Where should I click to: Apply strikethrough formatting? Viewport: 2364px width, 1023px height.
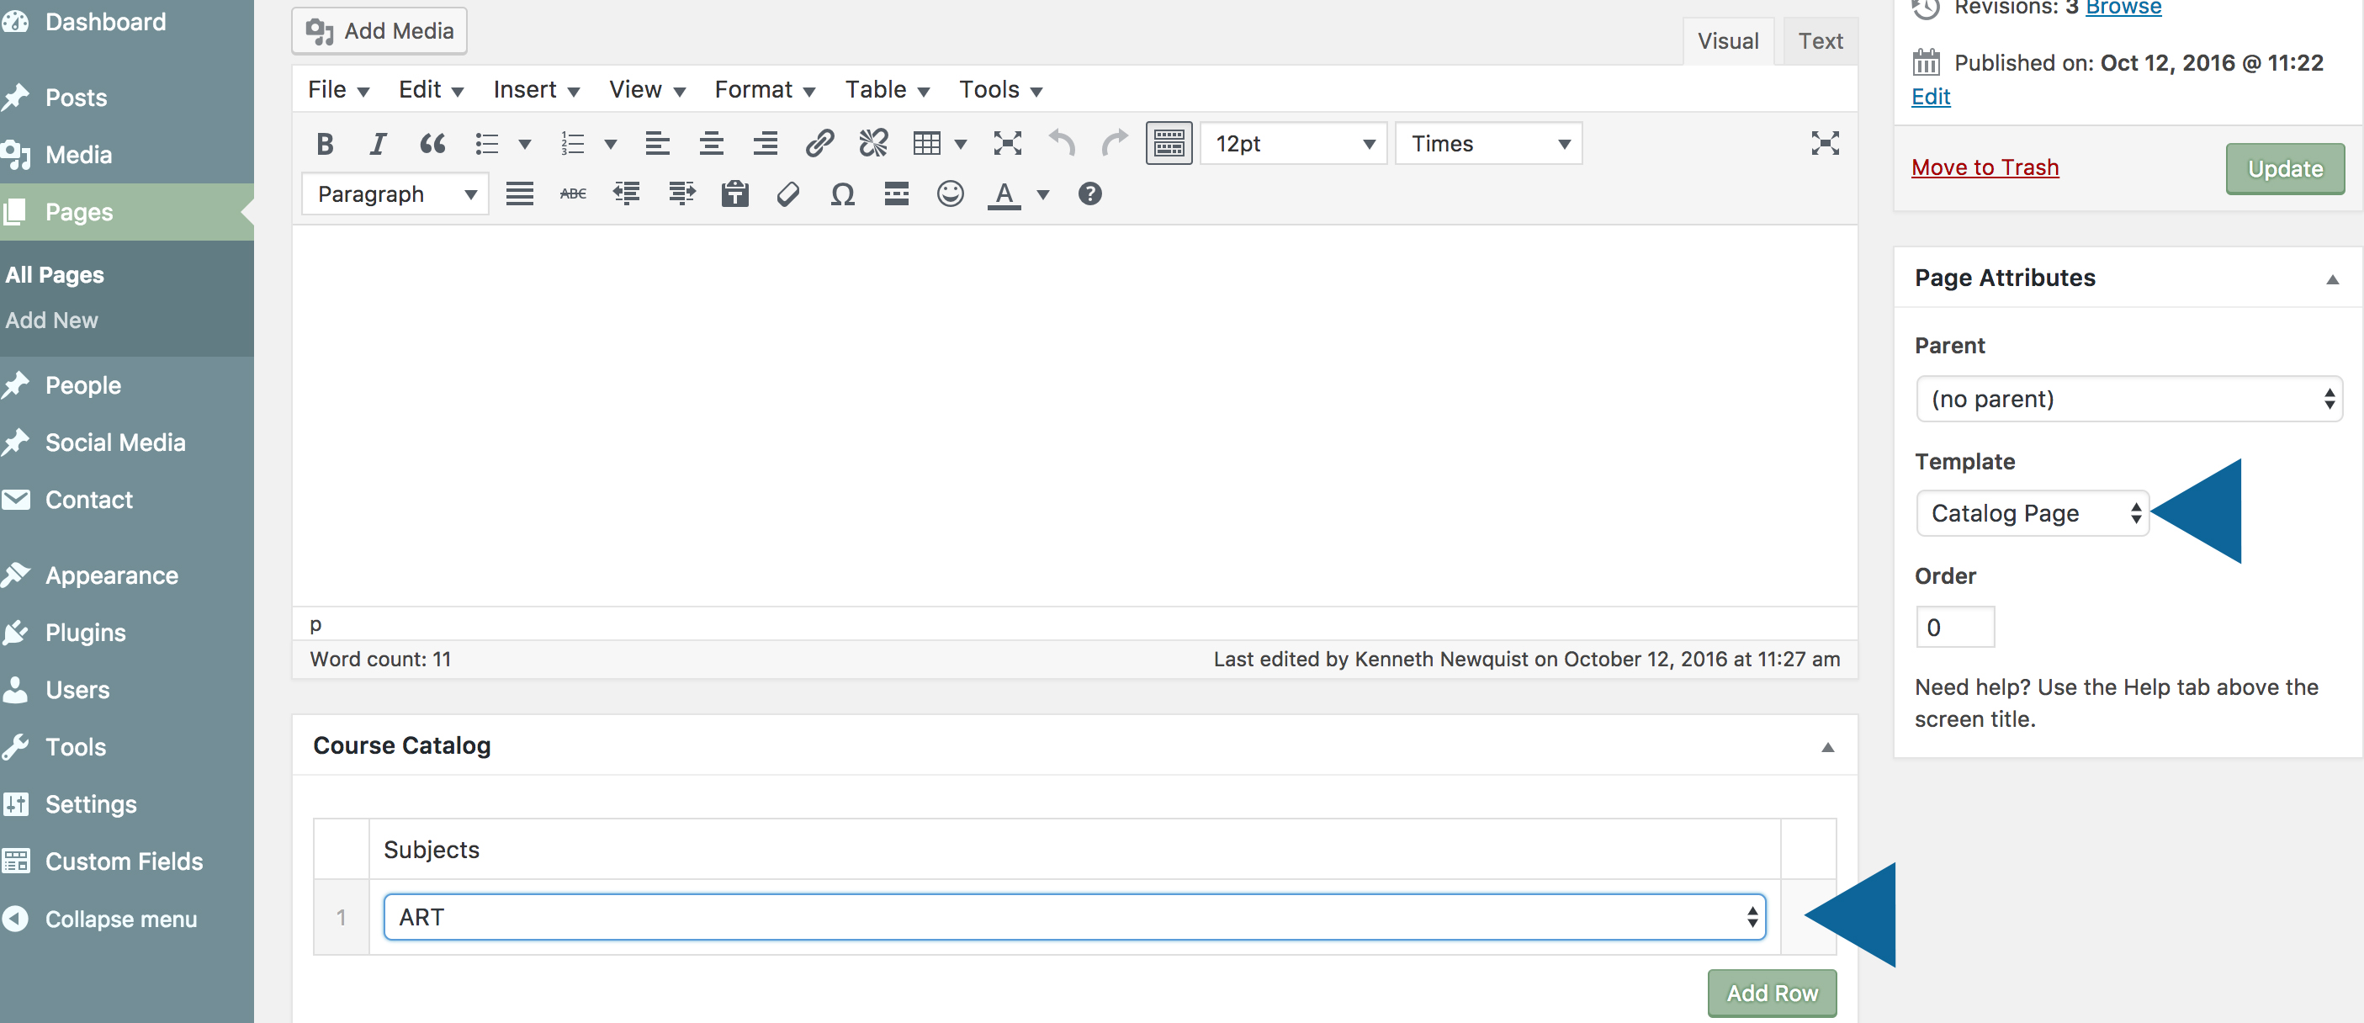tap(573, 193)
